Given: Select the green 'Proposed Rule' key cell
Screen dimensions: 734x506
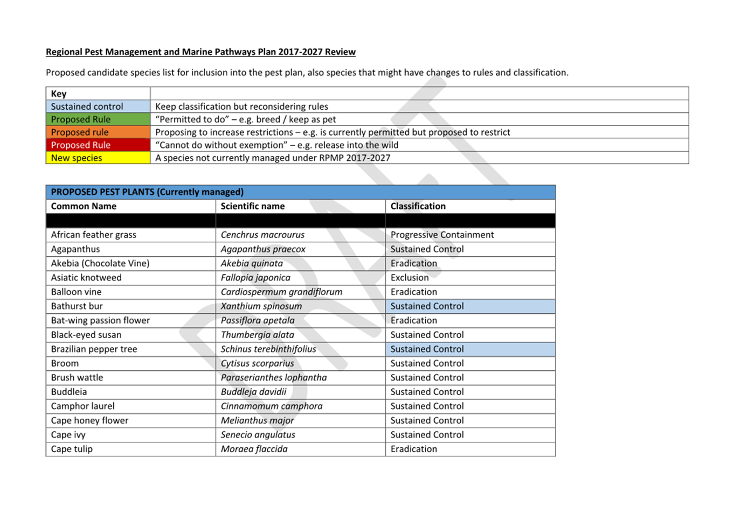Looking at the screenshot, I should pyautogui.click(x=98, y=119).
